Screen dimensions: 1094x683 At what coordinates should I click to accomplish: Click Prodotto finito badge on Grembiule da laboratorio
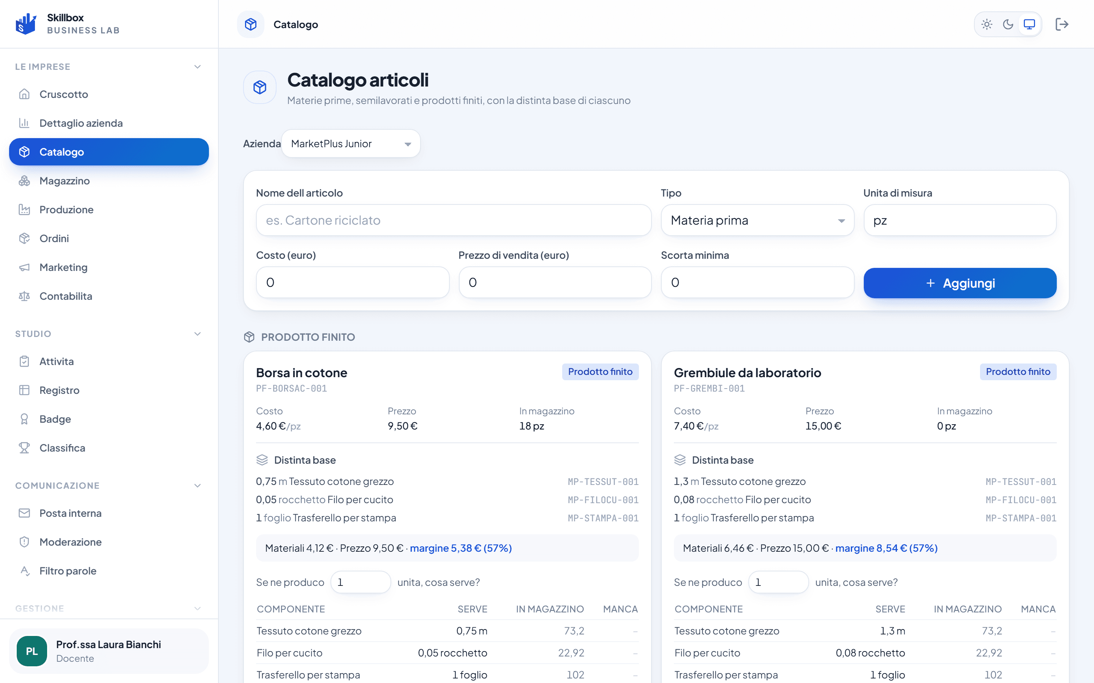coord(1018,372)
